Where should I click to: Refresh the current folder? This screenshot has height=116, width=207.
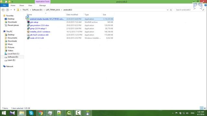[171, 10]
